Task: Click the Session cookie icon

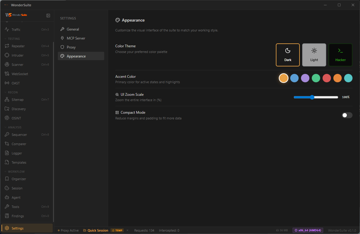Action: coord(7,188)
